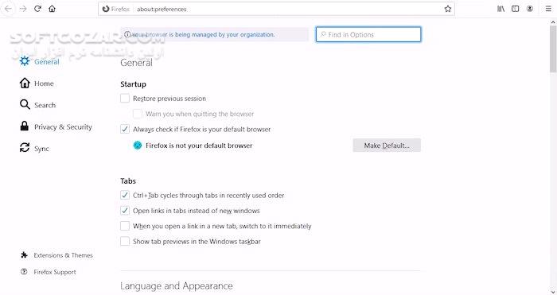Open the Firefox account icon
557x295 pixels.
[530, 9]
